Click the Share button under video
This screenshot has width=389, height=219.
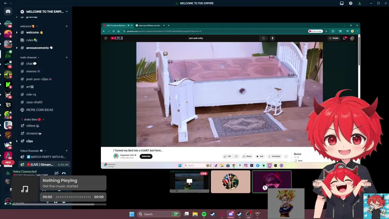(x=247, y=156)
